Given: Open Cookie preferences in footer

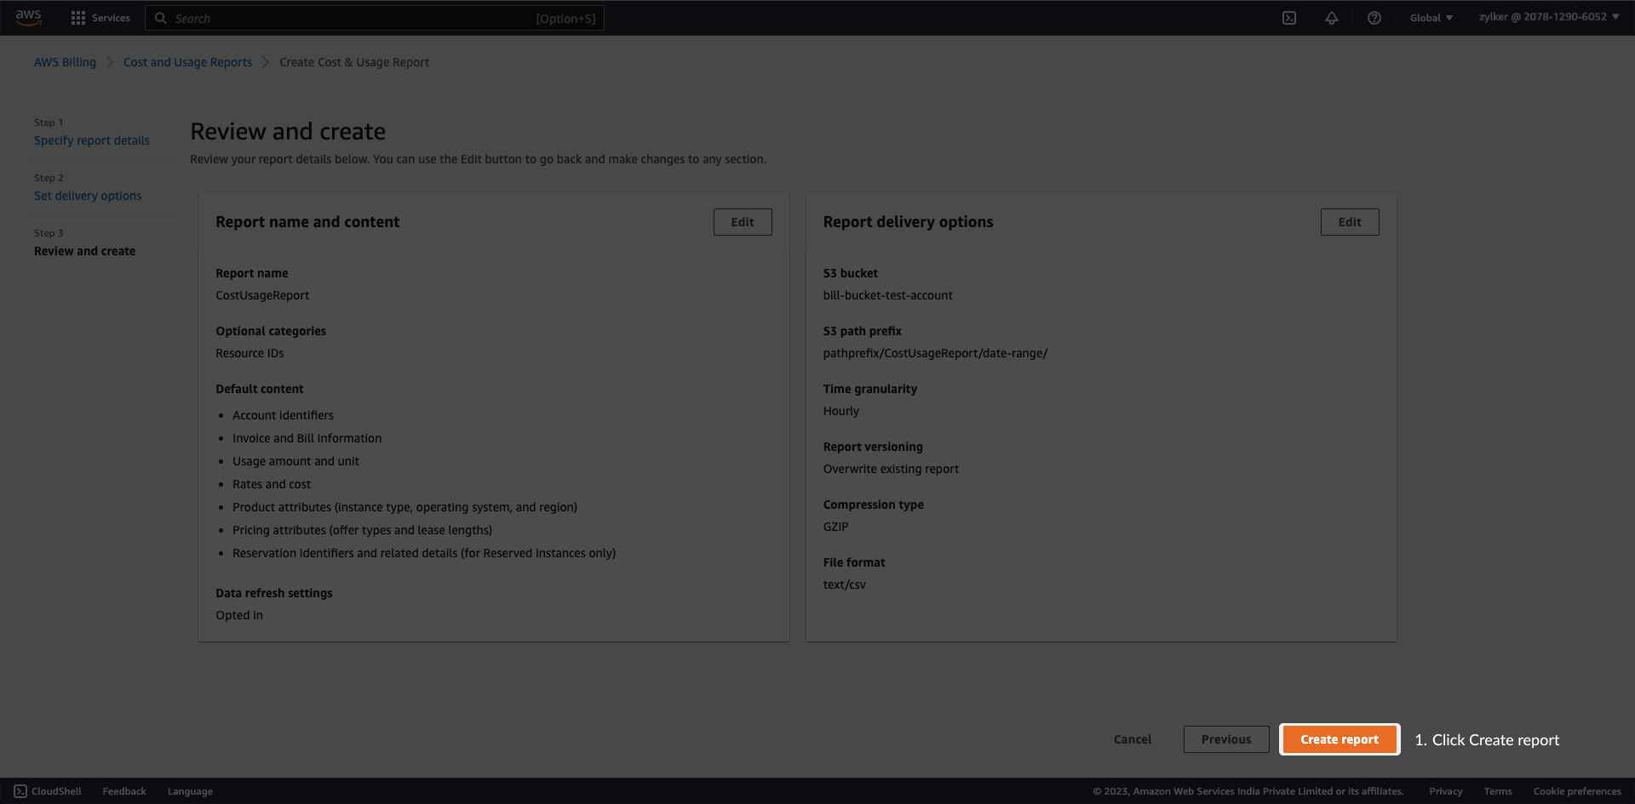Looking at the screenshot, I should pyautogui.click(x=1577, y=791).
